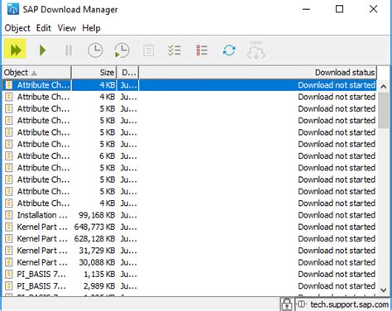Refresh the object list with the blue arrows
Viewport: 392px width, 311px height.
pyautogui.click(x=229, y=50)
